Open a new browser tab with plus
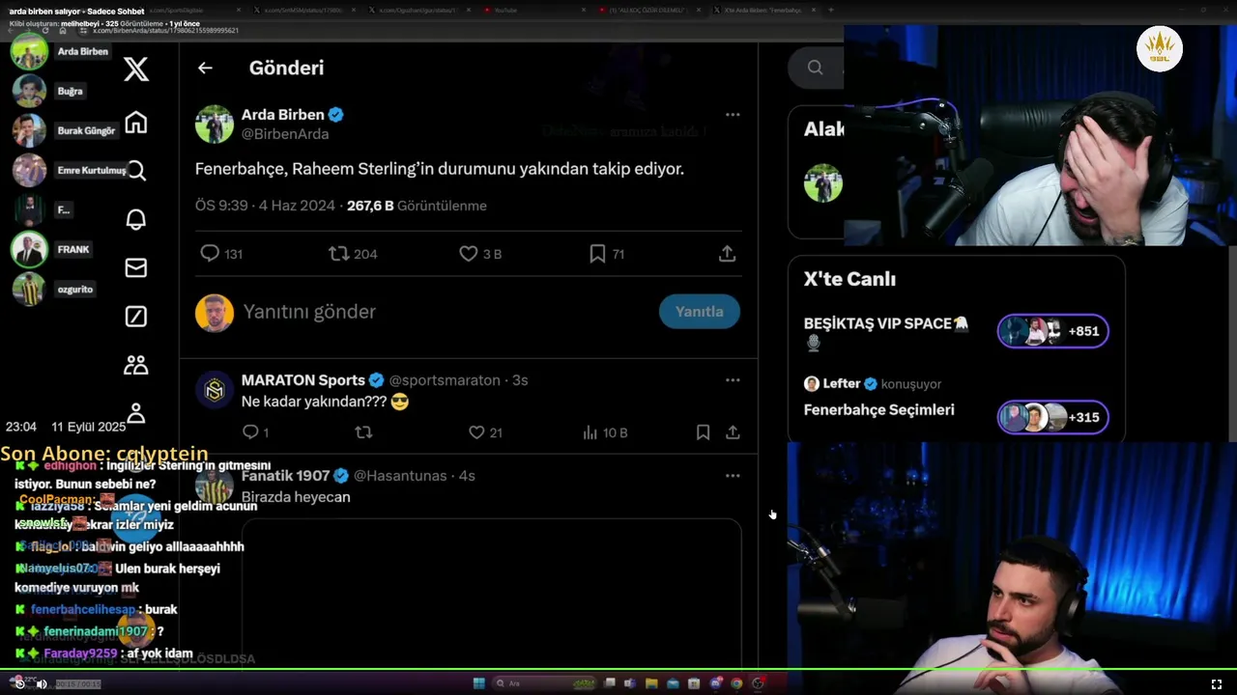This screenshot has height=695, width=1237. pos(831,10)
